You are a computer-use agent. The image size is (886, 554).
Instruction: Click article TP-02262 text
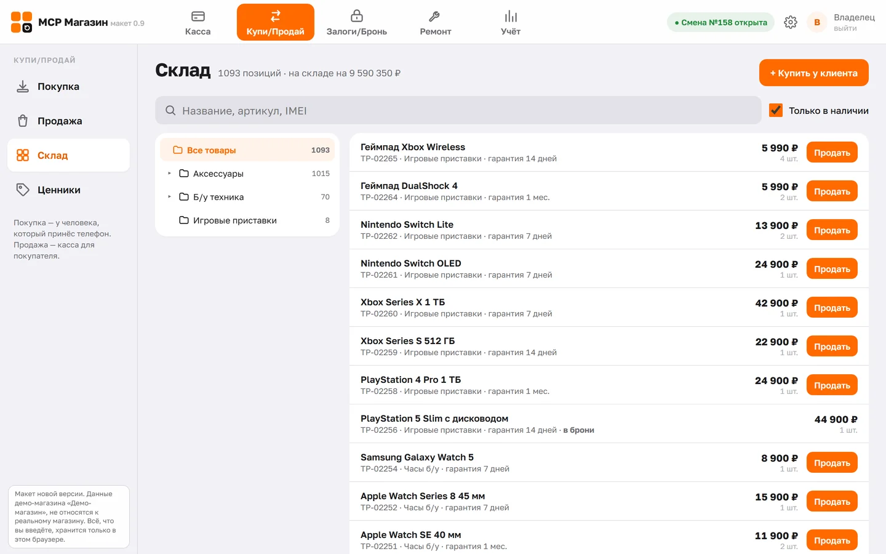(x=379, y=236)
